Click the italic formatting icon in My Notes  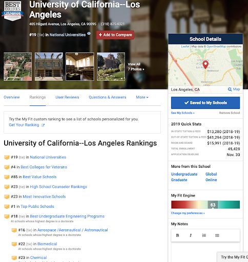(x=191, y=235)
